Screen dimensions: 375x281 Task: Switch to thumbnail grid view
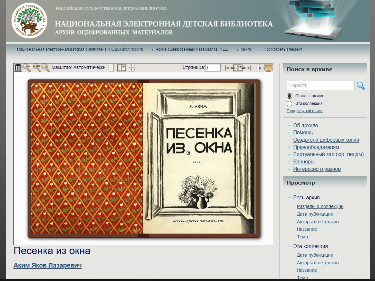[x=132, y=68]
